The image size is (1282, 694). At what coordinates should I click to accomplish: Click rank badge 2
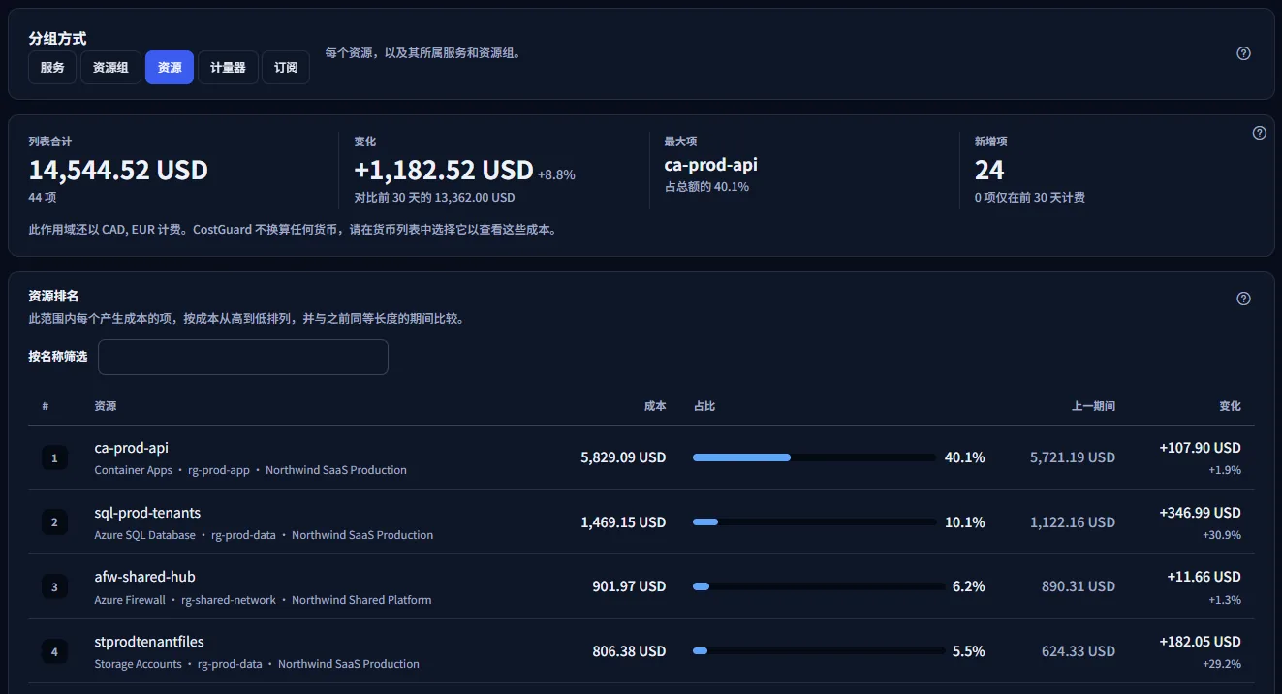pyautogui.click(x=54, y=522)
